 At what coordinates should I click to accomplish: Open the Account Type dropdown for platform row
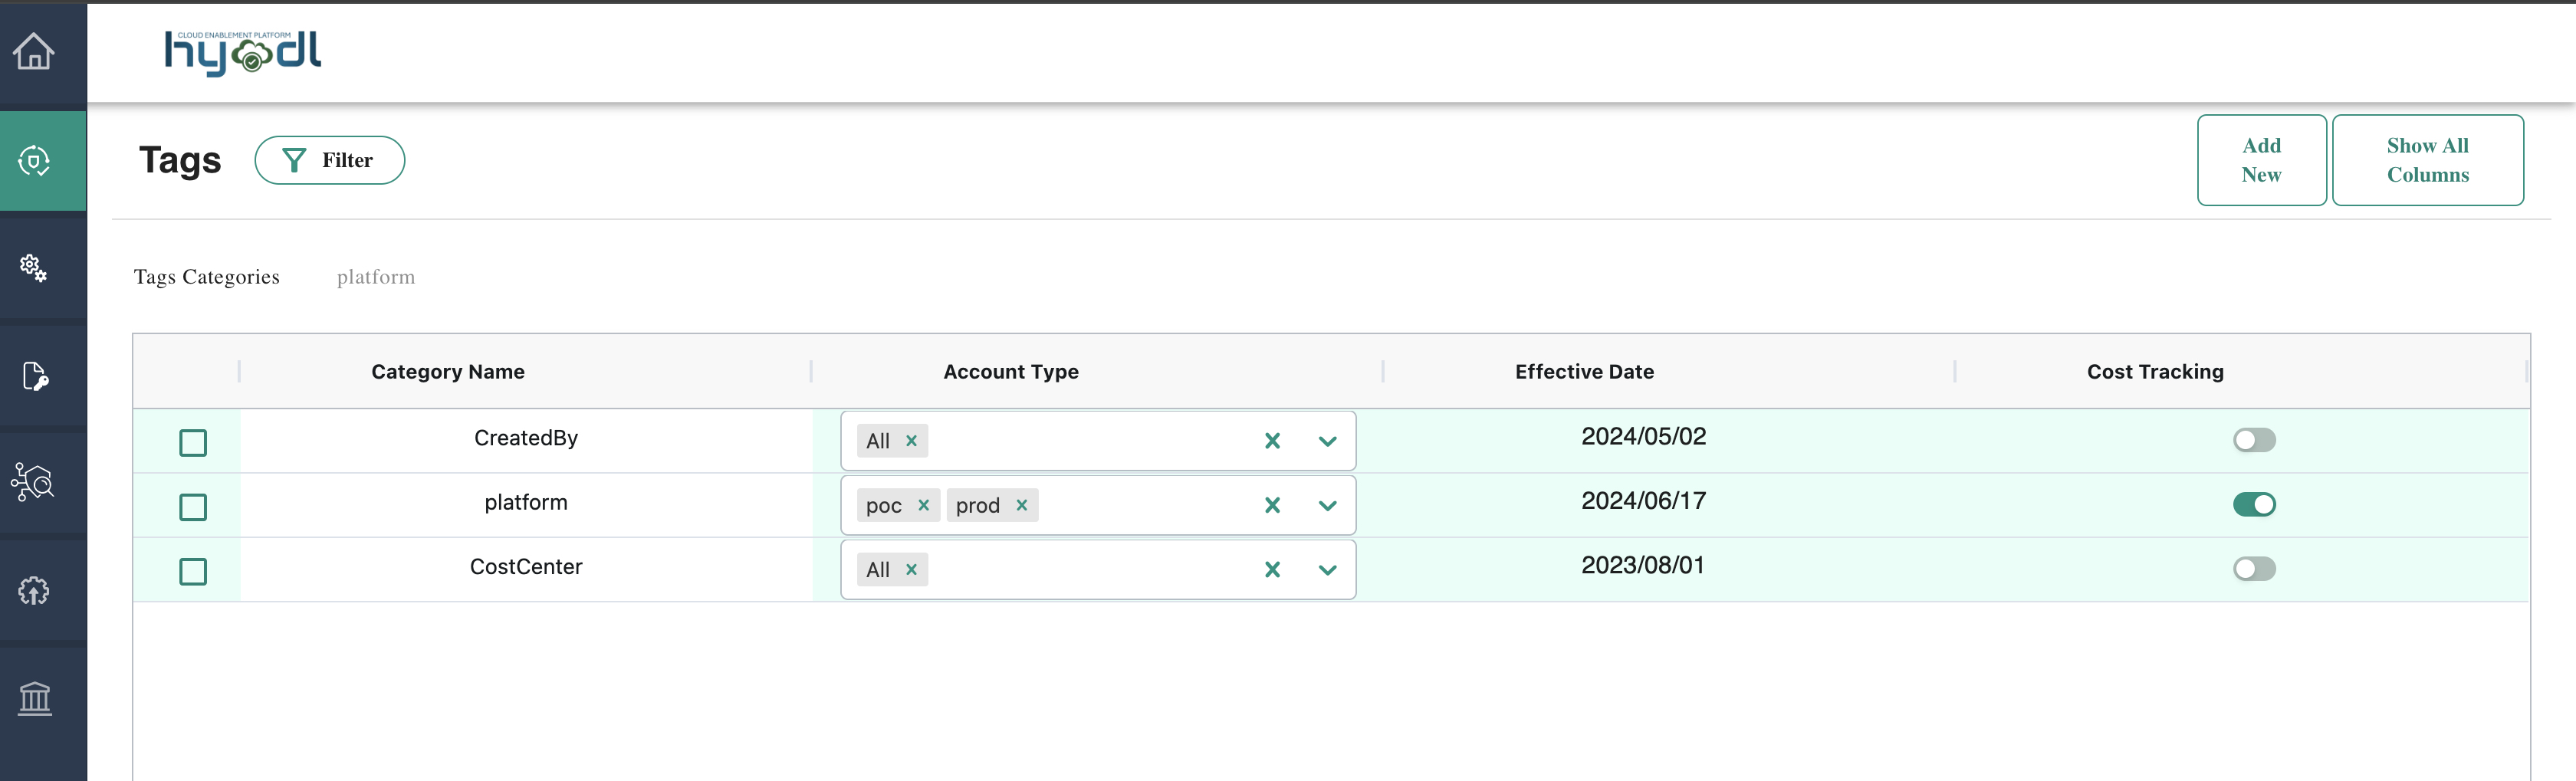[1328, 505]
